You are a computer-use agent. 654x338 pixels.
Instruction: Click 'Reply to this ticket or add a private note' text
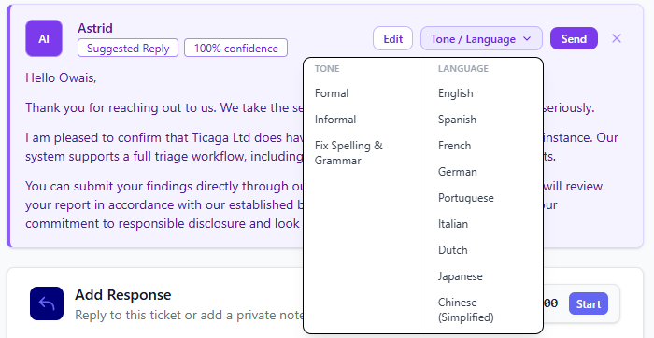[189, 315]
